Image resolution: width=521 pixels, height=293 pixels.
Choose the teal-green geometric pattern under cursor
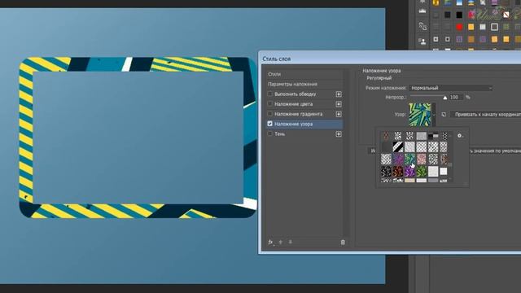pyautogui.click(x=409, y=159)
